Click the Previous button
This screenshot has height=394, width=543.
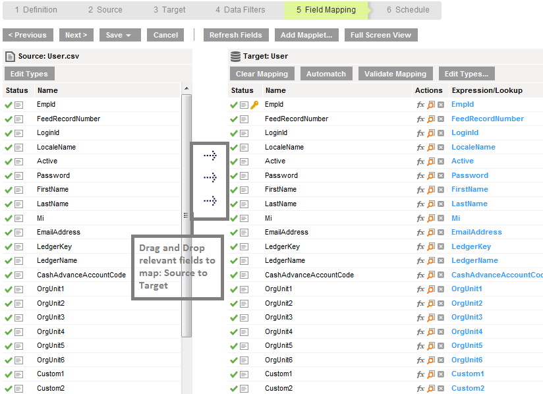coord(28,35)
